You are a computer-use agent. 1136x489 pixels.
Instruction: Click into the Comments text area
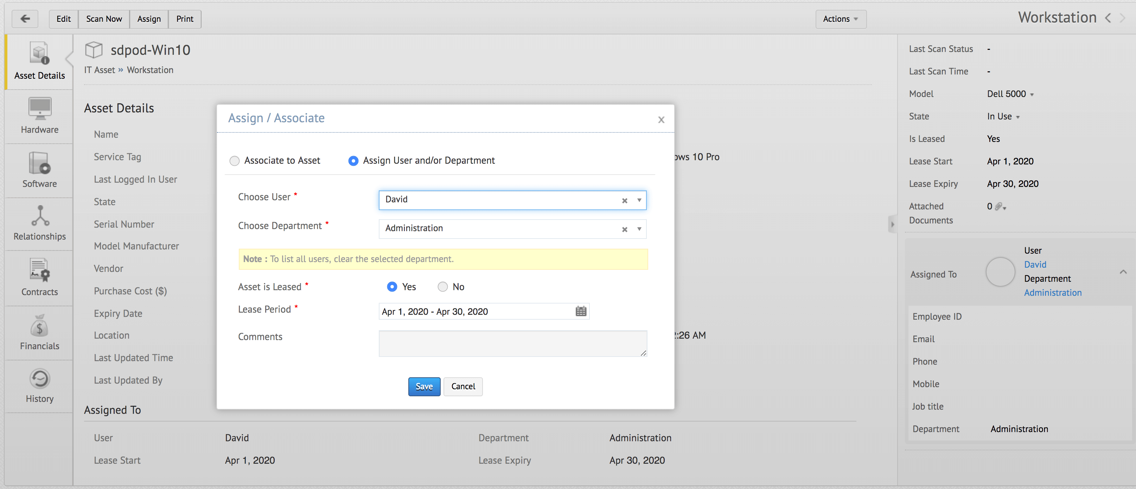pos(512,343)
